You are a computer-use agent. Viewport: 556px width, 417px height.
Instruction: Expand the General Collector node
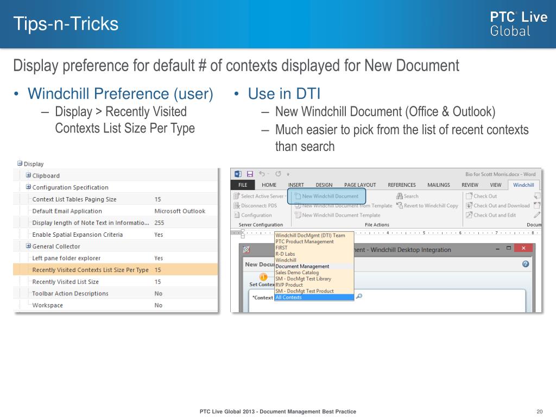[x=28, y=246]
